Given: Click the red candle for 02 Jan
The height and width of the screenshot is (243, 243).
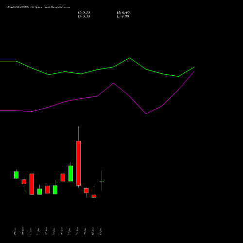Looking at the screenshot, I should (x=47, y=190).
